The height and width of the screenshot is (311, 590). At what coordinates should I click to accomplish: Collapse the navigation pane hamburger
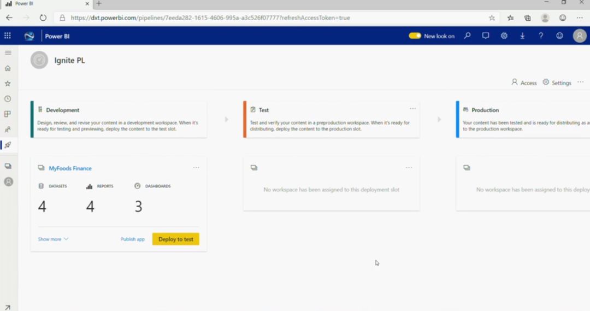(x=8, y=52)
